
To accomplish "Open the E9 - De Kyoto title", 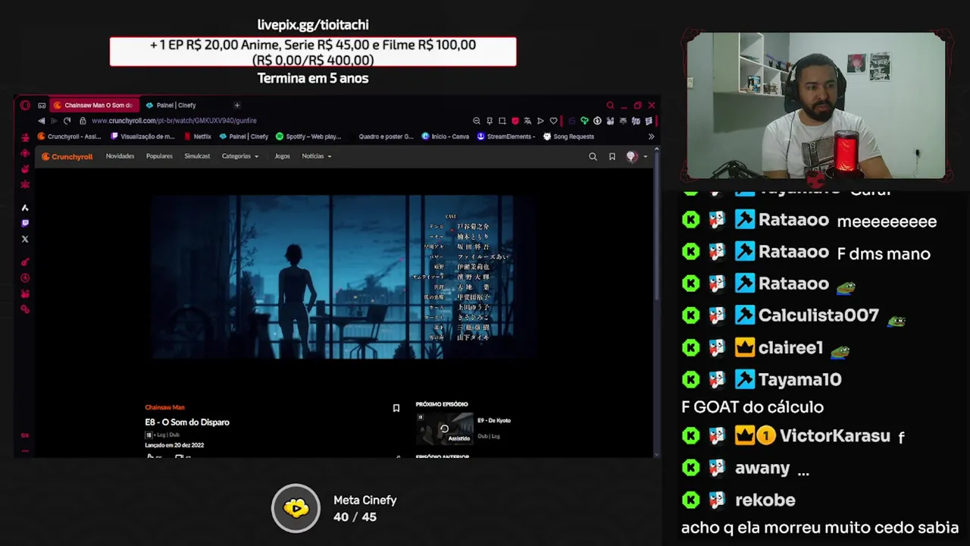I will tap(494, 420).
